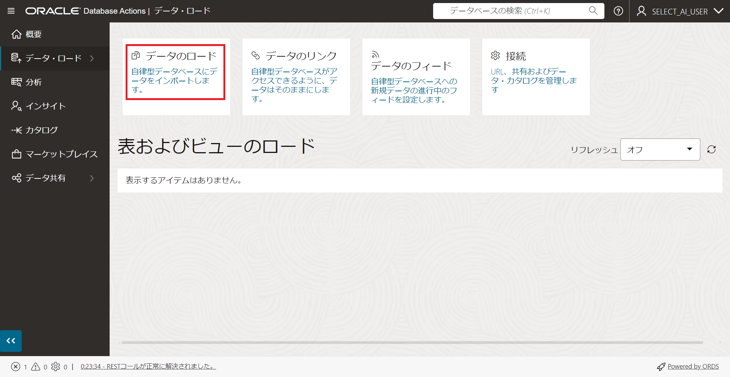
Task: Open インサイト in the sidebar
Action: (x=45, y=106)
